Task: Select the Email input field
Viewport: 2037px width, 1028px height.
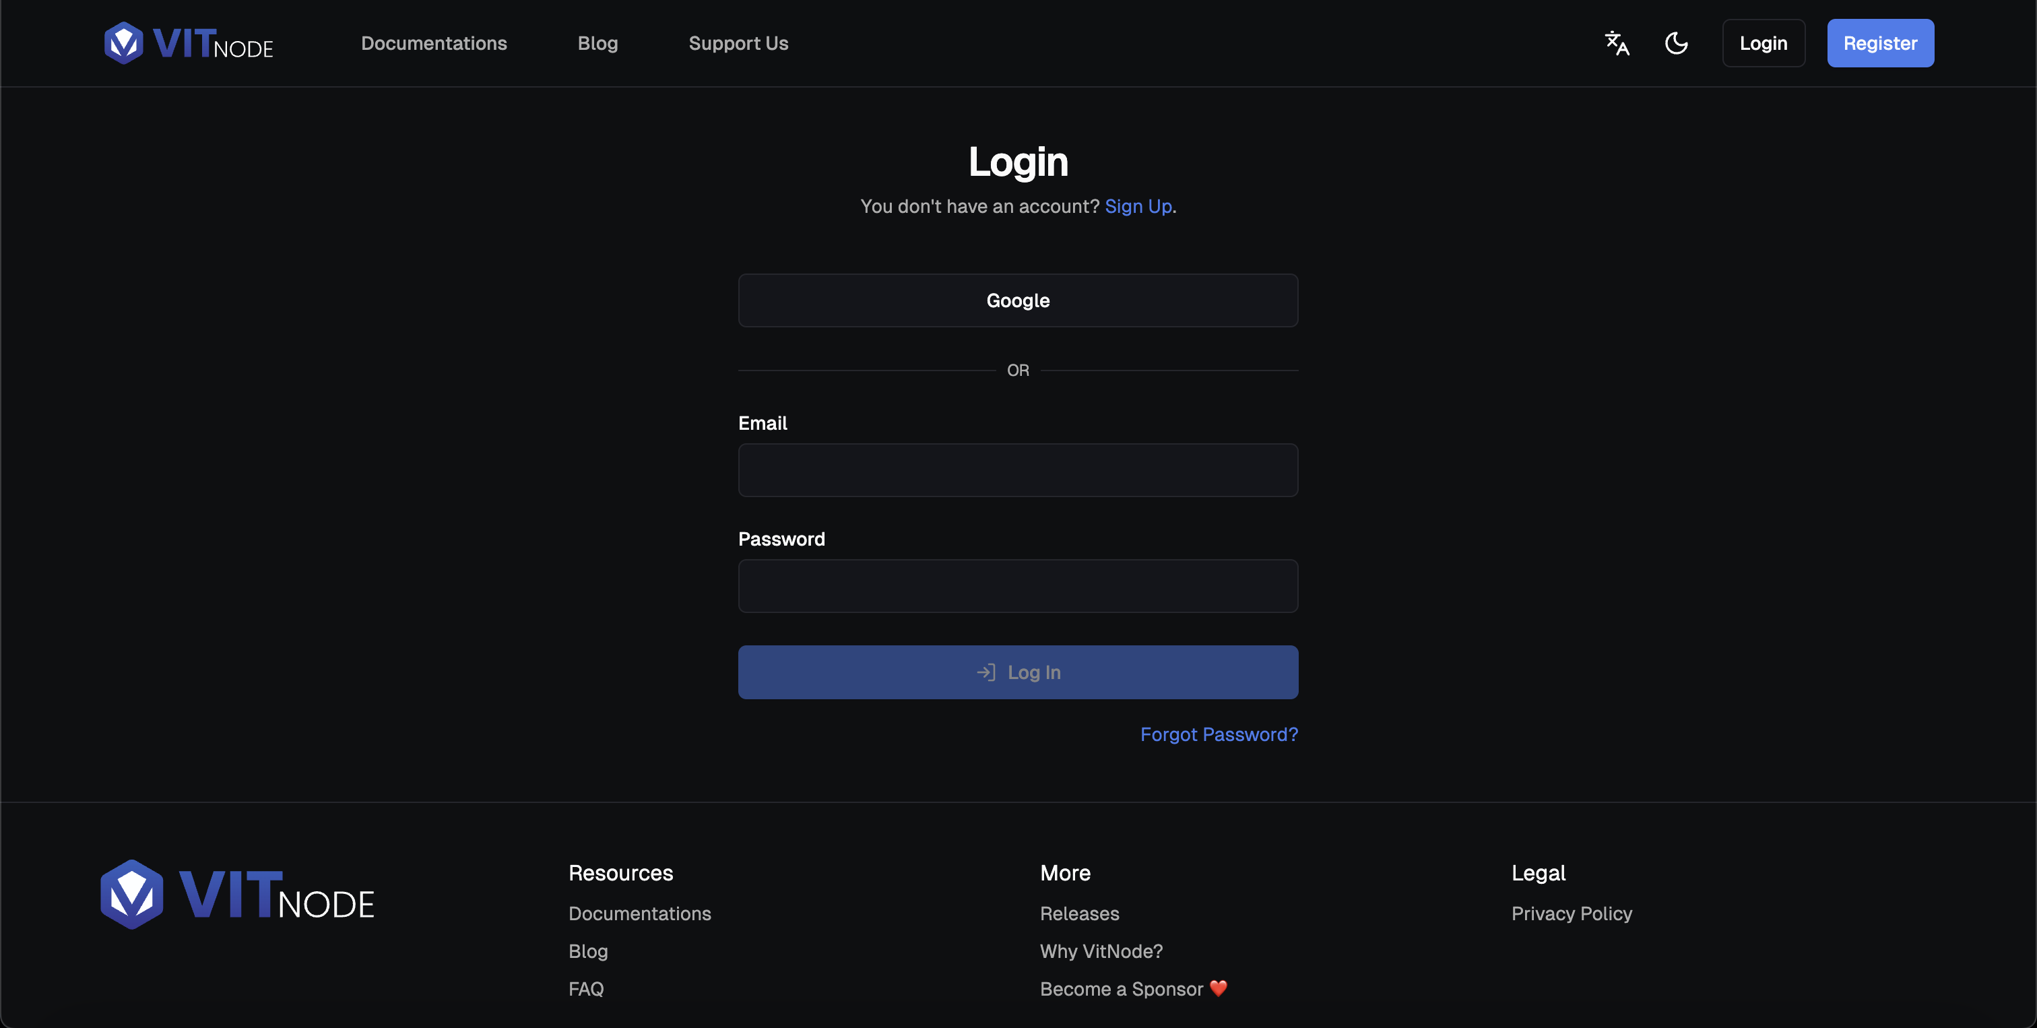Action: tap(1019, 470)
